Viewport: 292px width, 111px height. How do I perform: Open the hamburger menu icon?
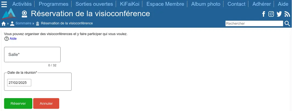coord(4,4)
